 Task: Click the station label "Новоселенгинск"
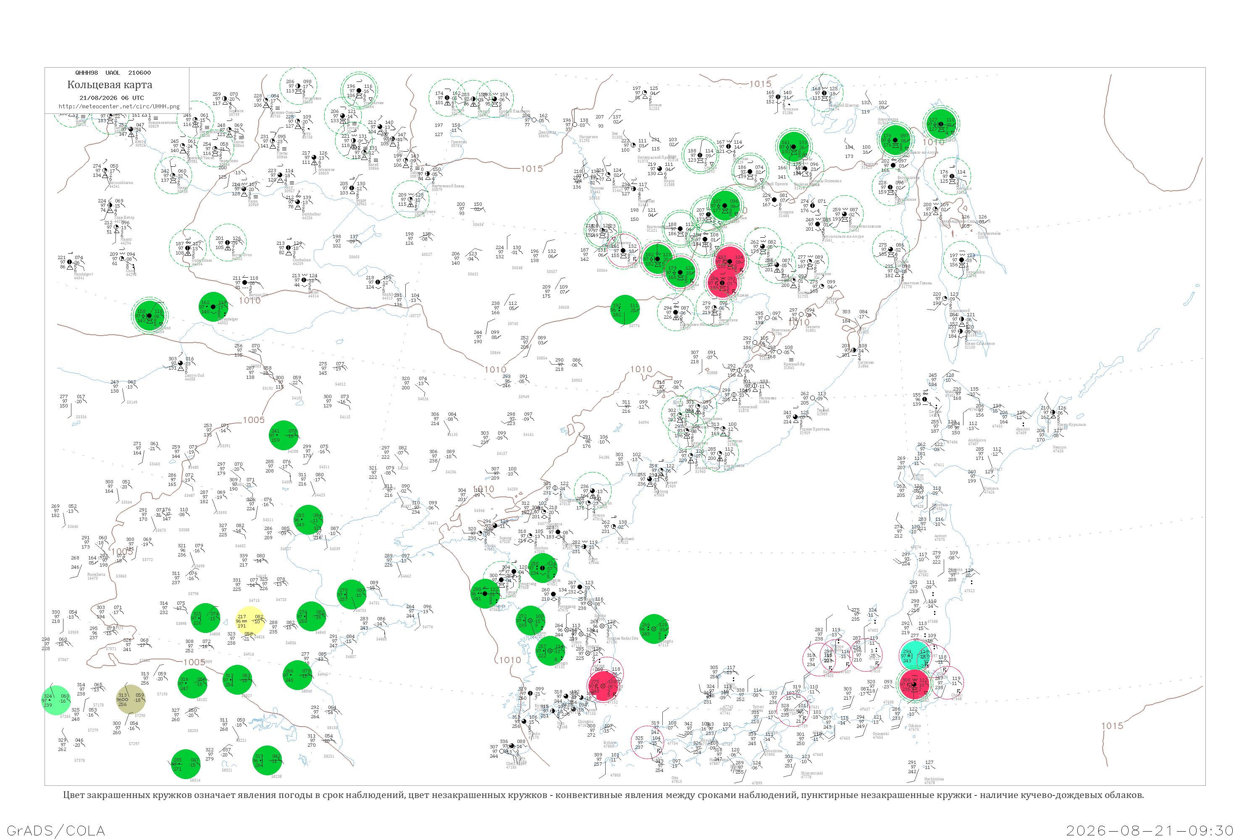(x=163, y=123)
